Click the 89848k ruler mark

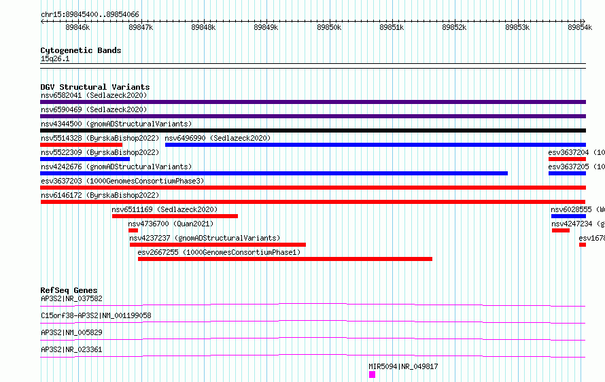coord(203,27)
